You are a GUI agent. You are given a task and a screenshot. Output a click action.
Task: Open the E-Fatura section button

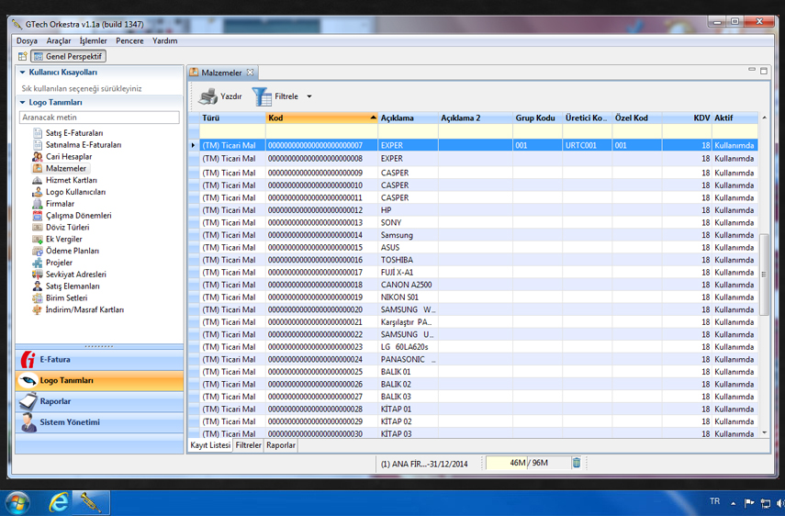tap(55, 360)
